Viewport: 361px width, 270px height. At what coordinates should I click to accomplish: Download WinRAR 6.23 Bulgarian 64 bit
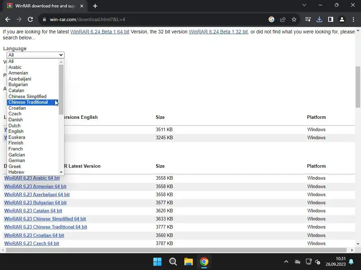coord(35,203)
